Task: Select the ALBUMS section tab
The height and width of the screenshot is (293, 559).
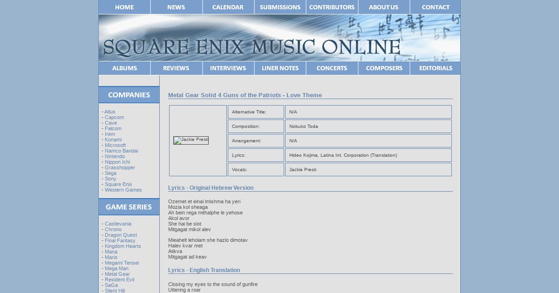Action: [124, 68]
